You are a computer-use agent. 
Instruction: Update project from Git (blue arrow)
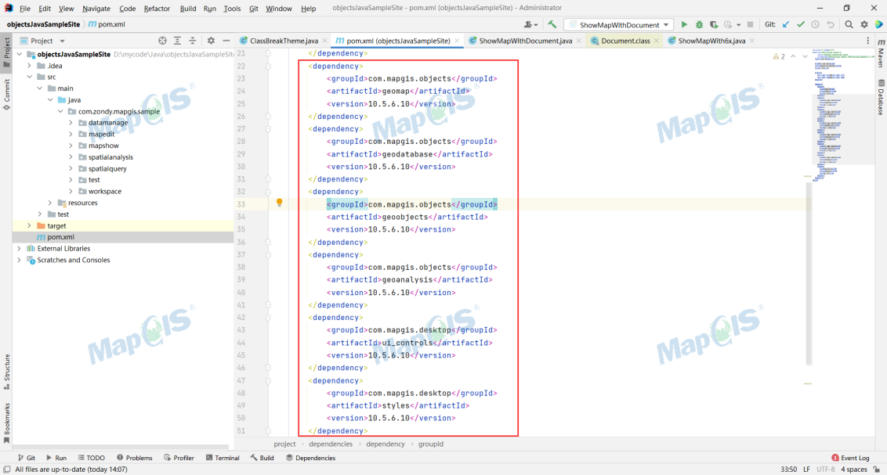786,25
